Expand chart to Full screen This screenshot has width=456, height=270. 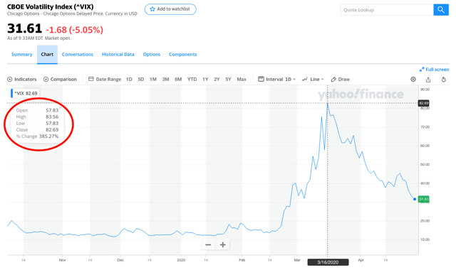434,70
